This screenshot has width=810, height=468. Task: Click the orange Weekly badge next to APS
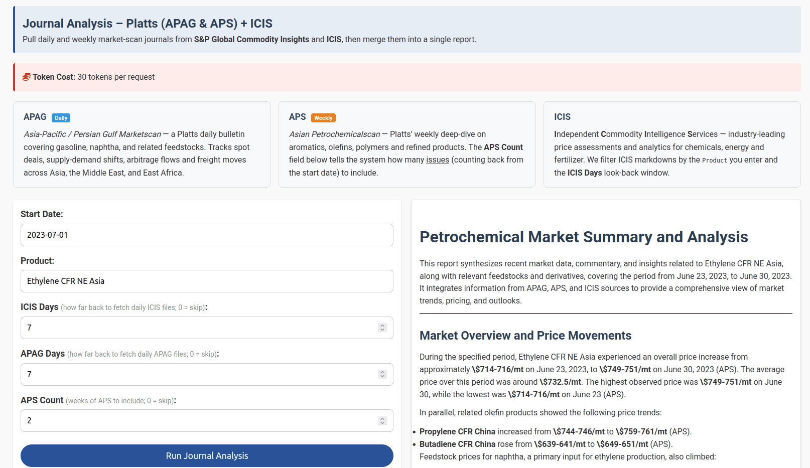point(323,118)
